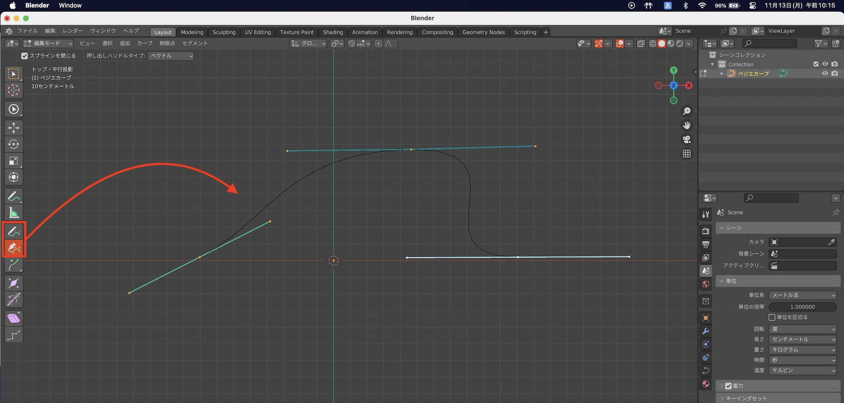
Task: Hide ベジエカーブ with eye icon
Action: point(825,73)
